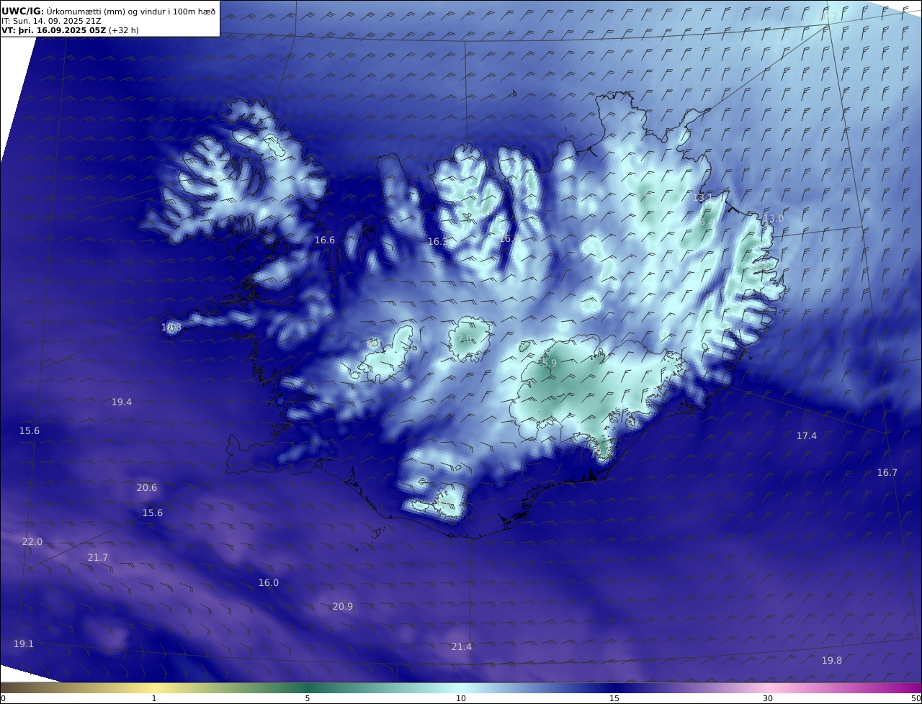
Task: Pick the pink color band above tick 30
Action: point(768,687)
